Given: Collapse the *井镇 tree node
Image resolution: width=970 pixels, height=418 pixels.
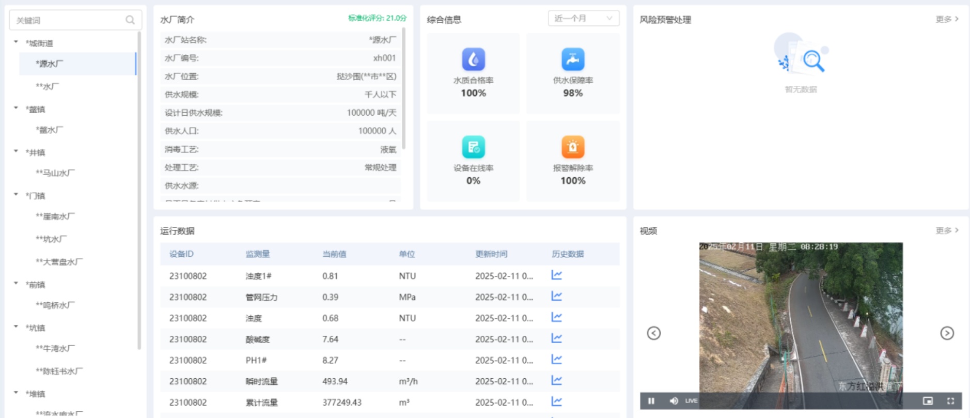Looking at the screenshot, I should [x=16, y=152].
